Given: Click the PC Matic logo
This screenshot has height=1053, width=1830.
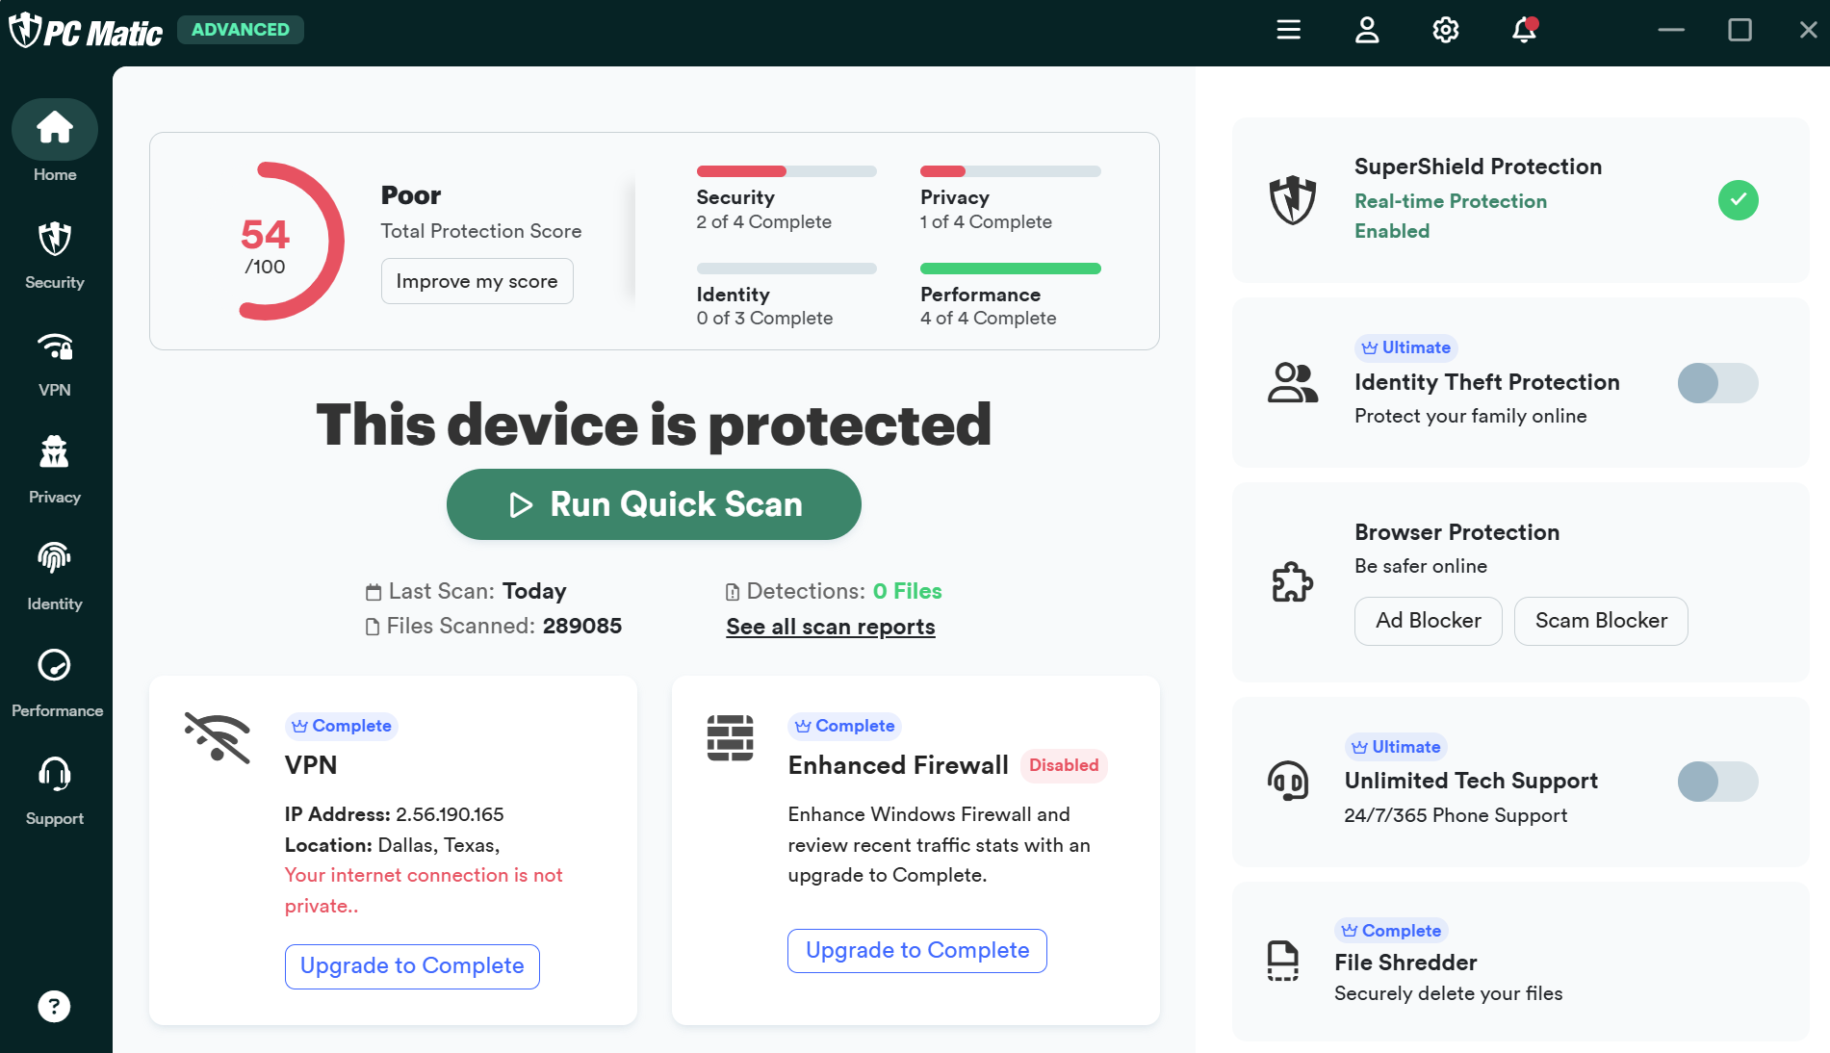Looking at the screenshot, I should [x=86, y=31].
